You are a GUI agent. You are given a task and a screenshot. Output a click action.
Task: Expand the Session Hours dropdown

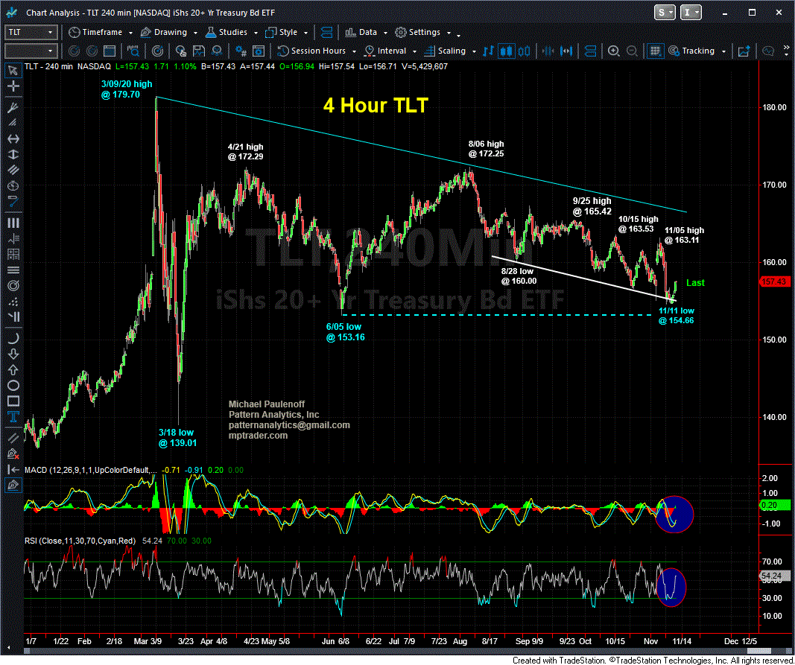(x=355, y=51)
